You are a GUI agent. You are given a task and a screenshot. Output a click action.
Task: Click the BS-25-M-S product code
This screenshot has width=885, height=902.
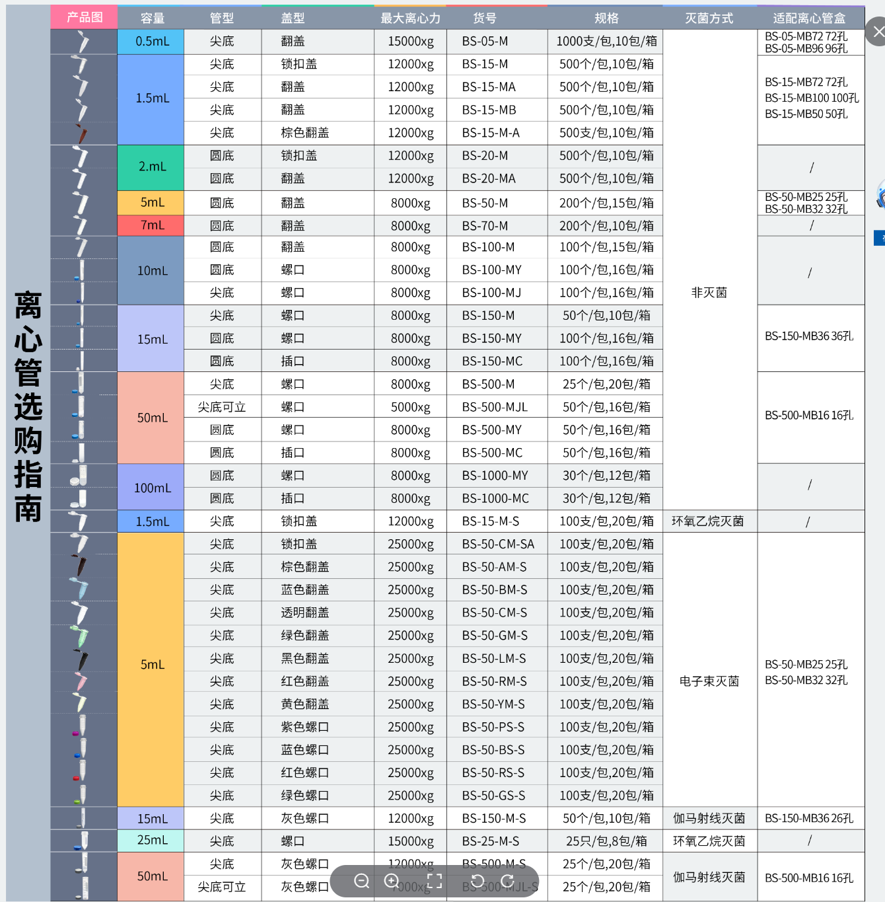click(x=490, y=841)
